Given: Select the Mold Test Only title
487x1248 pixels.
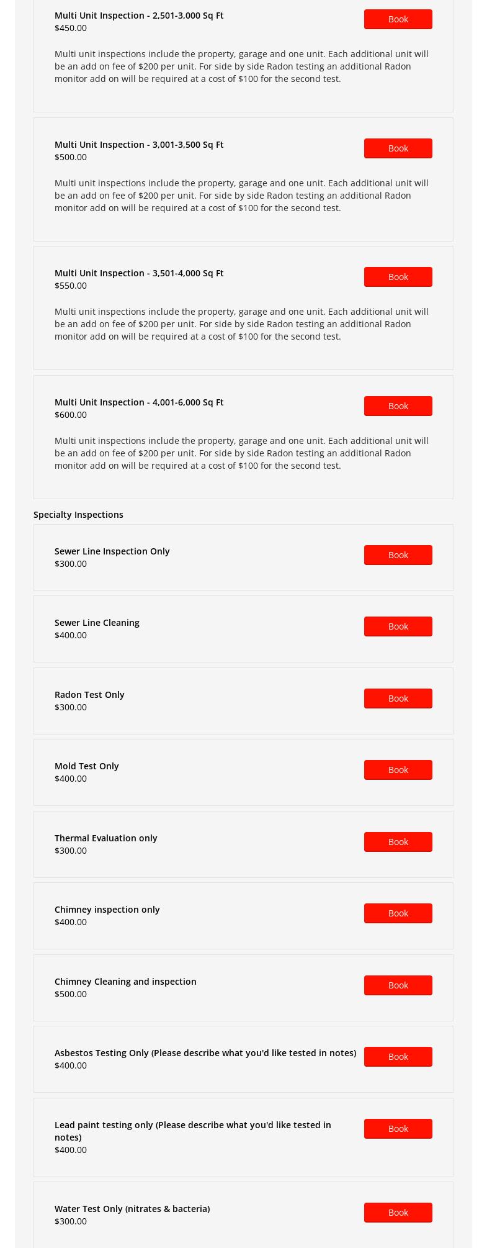Looking at the screenshot, I should [86, 766].
